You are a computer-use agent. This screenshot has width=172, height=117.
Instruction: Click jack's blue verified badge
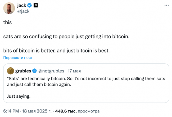[x=29, y=5]
